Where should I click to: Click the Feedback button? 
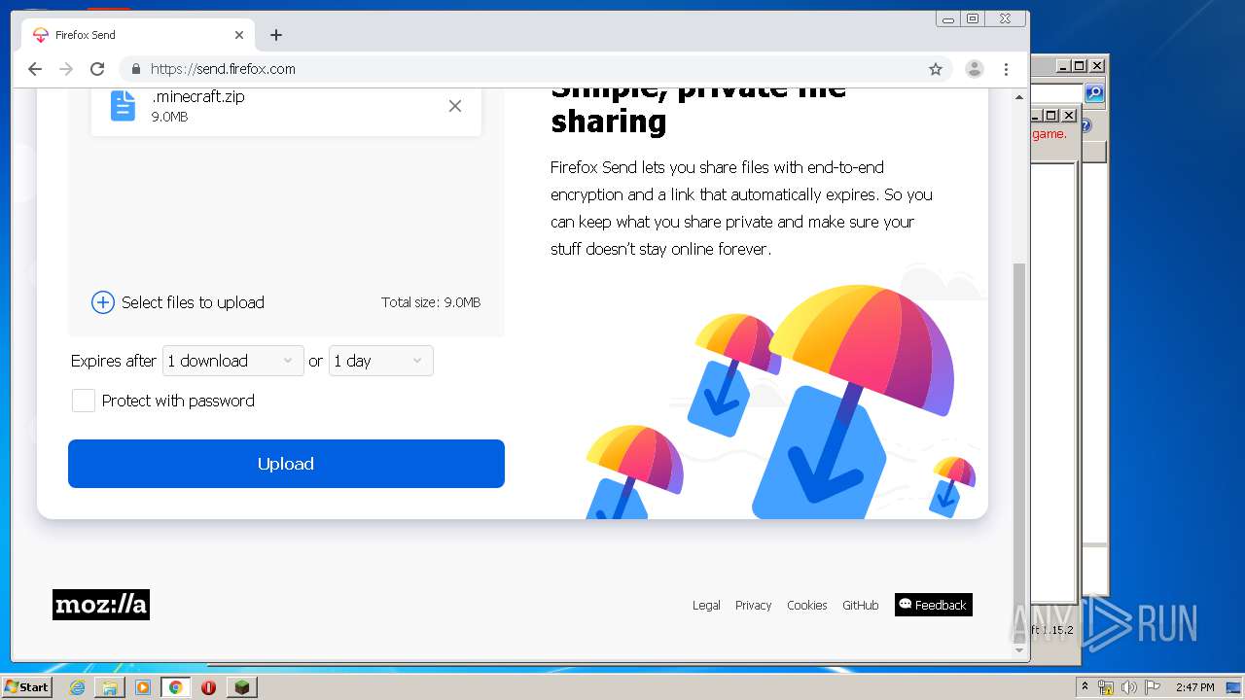(933, 605)
